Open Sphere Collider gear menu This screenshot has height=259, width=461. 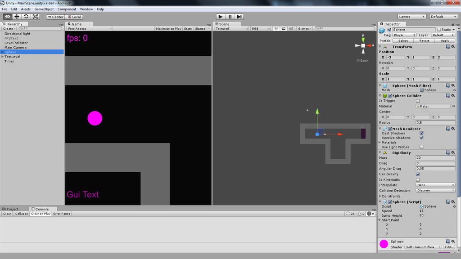click(453, 96)
